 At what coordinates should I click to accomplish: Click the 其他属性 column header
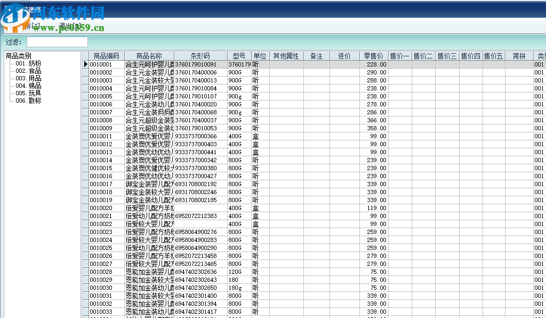point(286,56)
